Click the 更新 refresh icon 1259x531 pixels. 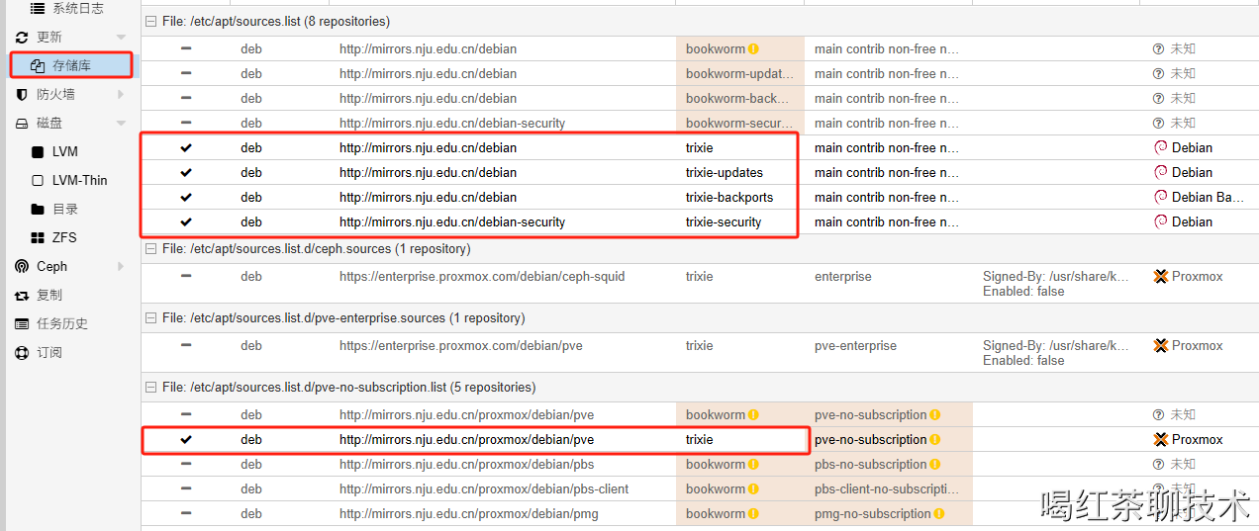pyautogui.click(x=22, y=38)
